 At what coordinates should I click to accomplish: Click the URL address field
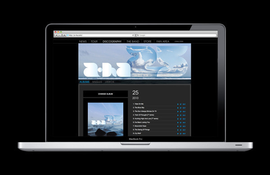[100, 35]
